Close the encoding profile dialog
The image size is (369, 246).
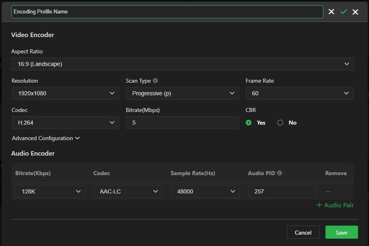(x=355, y=12)
